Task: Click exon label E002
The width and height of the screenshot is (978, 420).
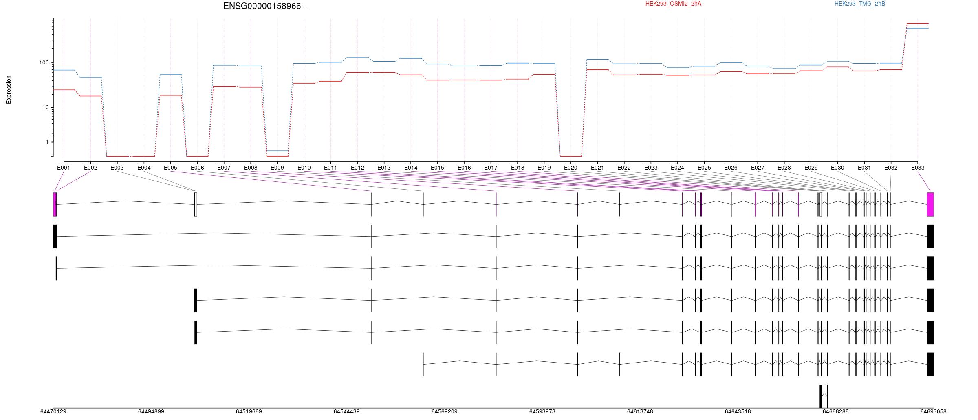Action: pos(90,168)
